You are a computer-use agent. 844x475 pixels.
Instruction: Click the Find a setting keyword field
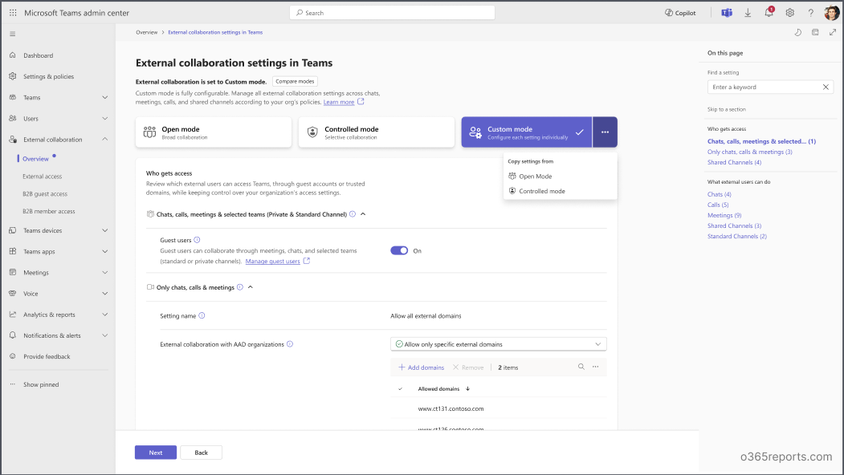click(764, 87)
